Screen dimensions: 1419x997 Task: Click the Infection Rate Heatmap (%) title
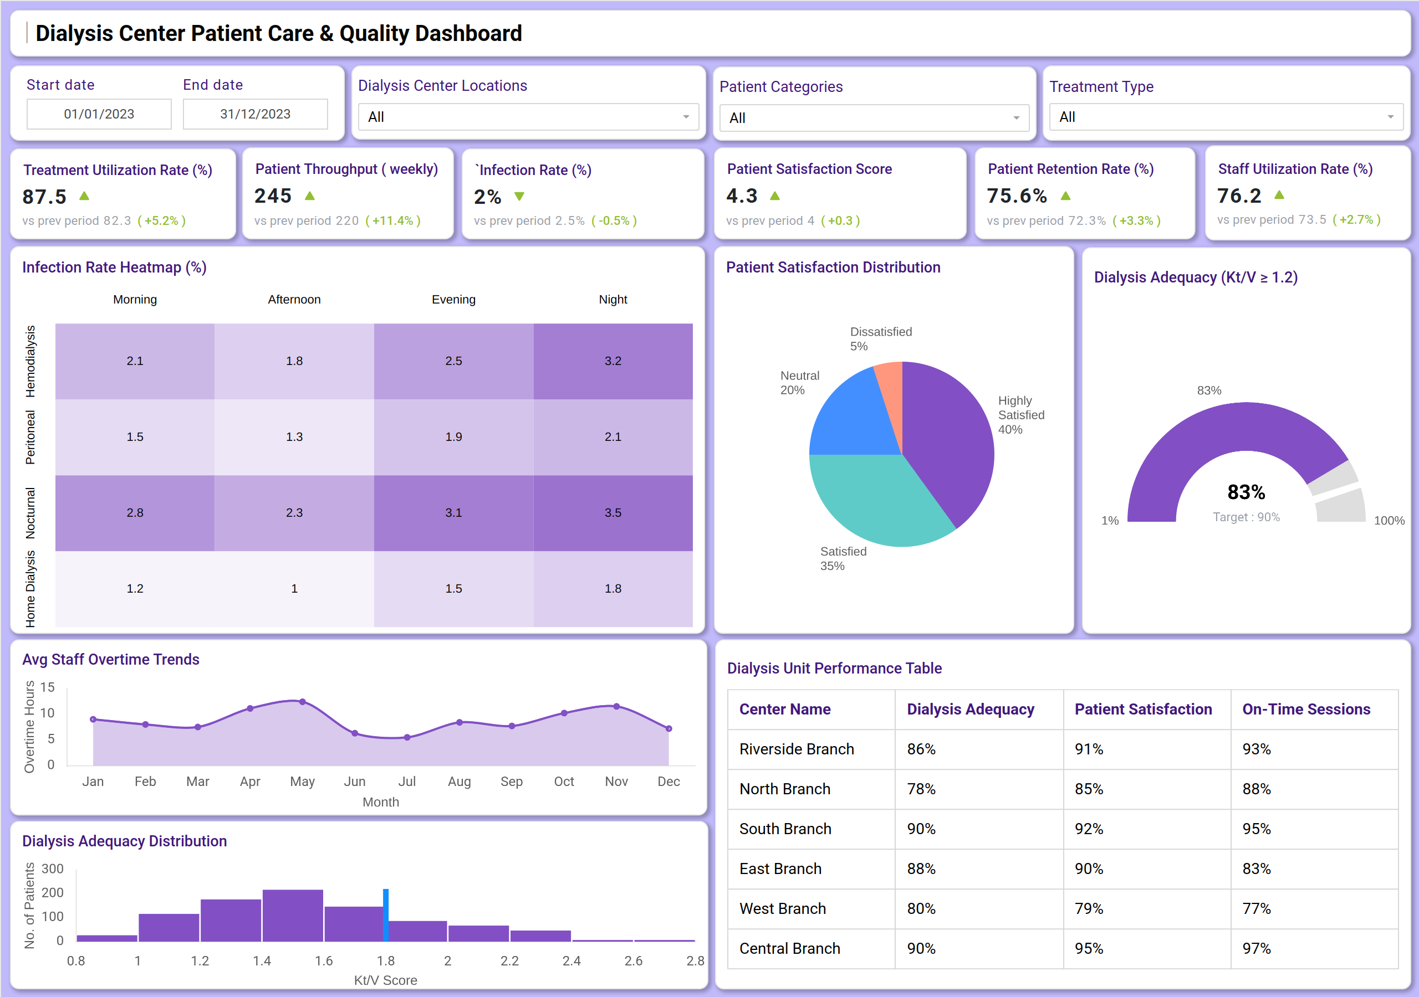tap(114, 268)
